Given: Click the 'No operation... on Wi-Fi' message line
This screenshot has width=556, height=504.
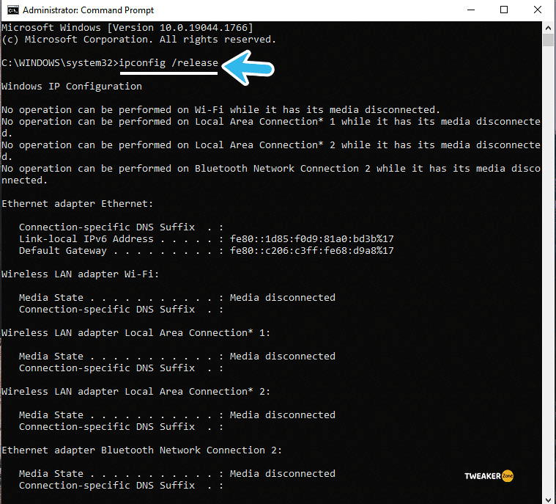Looking at the screenshot, I should (221, 110).
